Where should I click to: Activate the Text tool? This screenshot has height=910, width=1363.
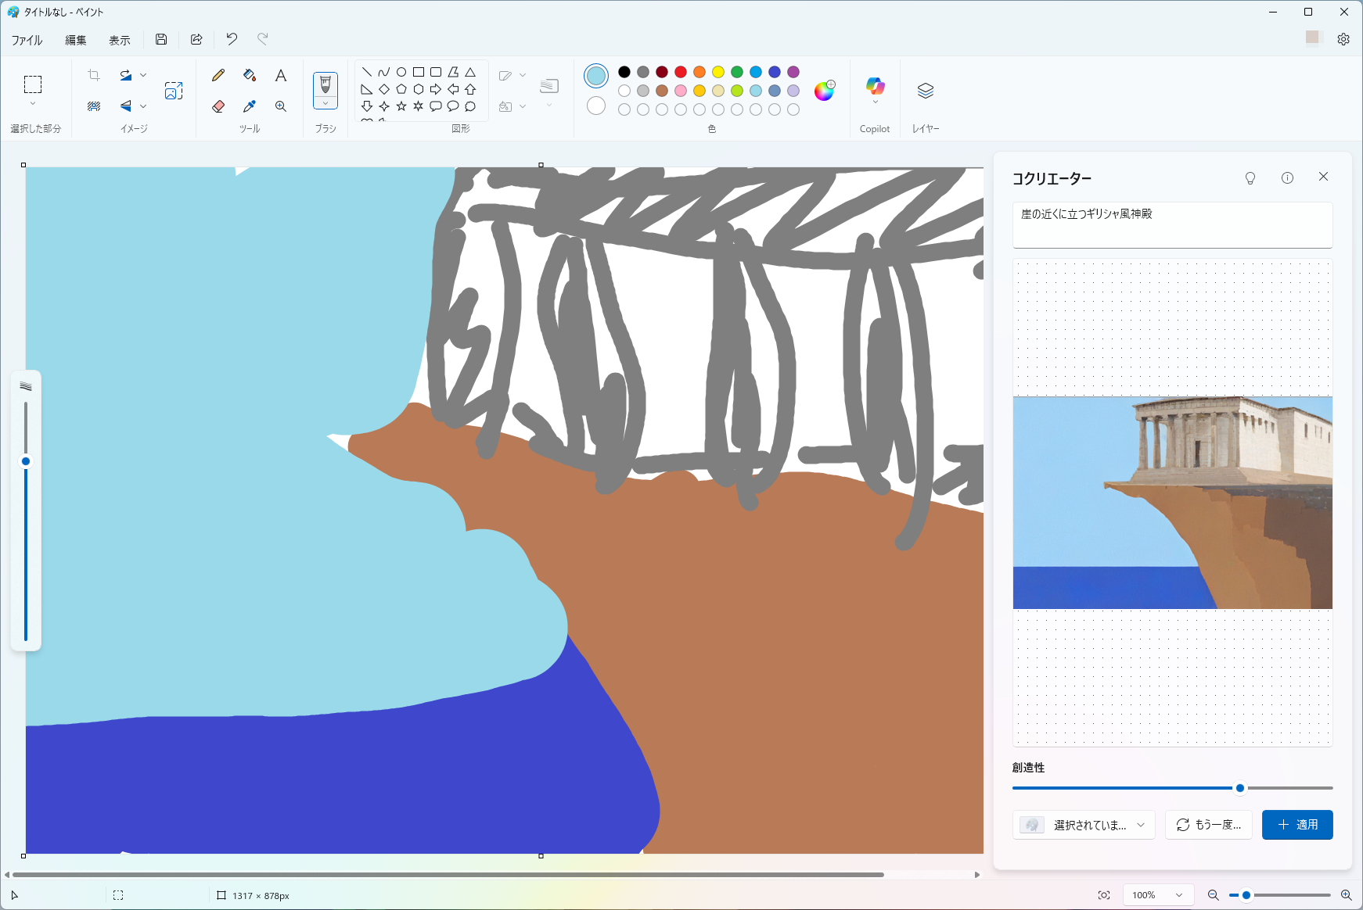pyautogui.click(x=280, y=75)
